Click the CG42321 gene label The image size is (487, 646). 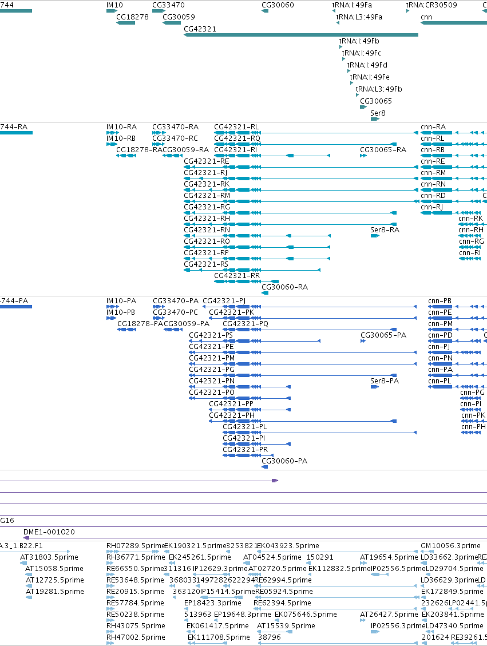[200, 29]
